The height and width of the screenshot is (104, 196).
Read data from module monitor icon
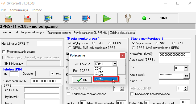pyautogui.click(x=48, y=19)
